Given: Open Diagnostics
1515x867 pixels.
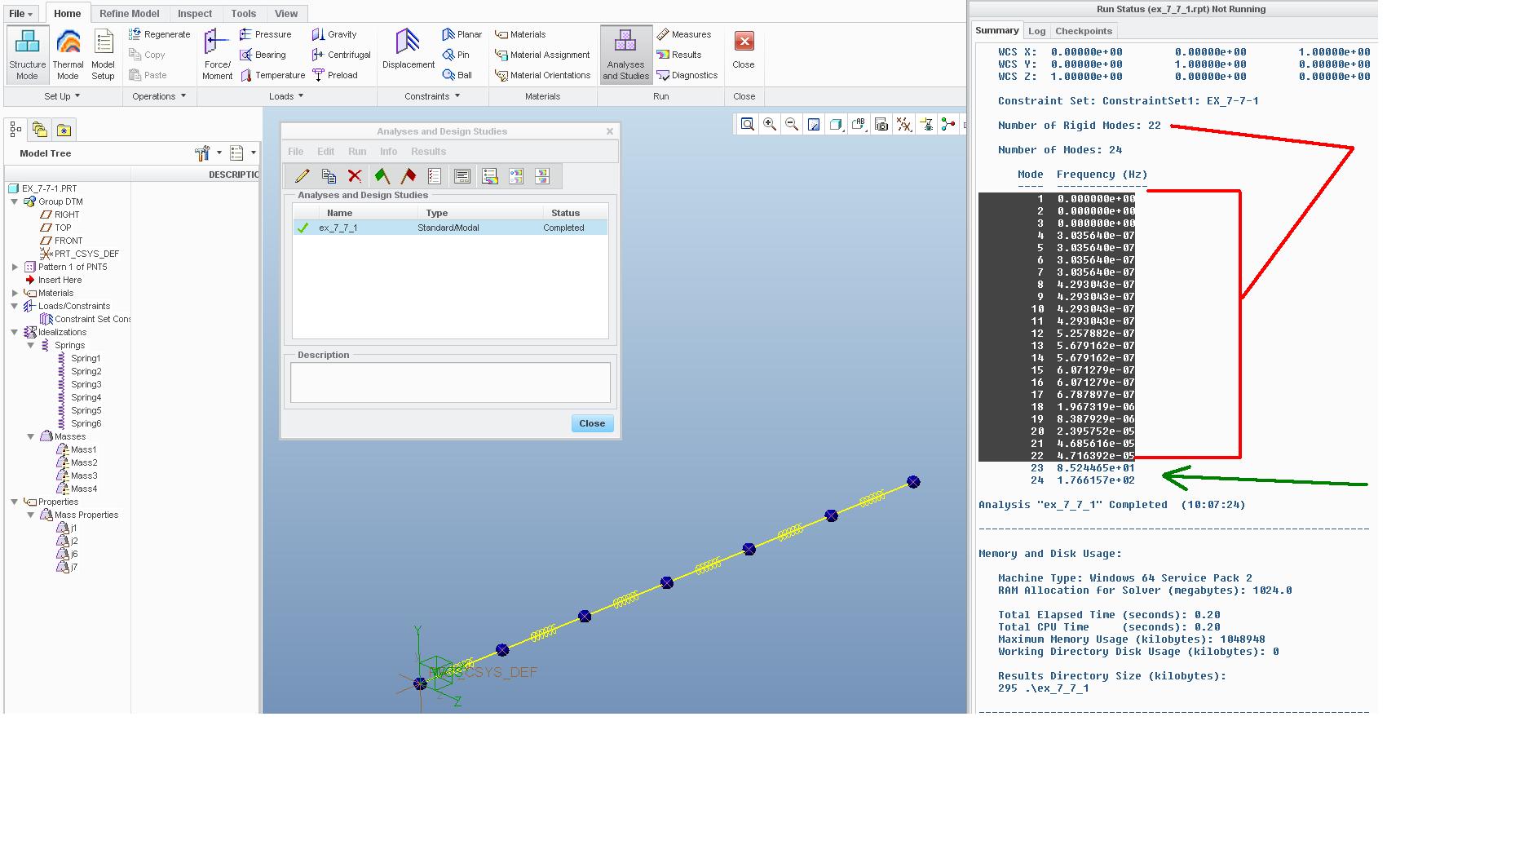Looking at the screenshot, I should tap(687, 75).
